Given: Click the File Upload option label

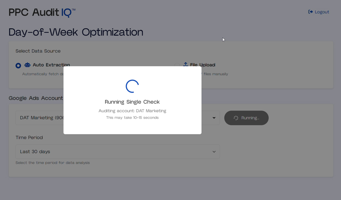Looking at the screenshot, I should click(x=202, y=65).
